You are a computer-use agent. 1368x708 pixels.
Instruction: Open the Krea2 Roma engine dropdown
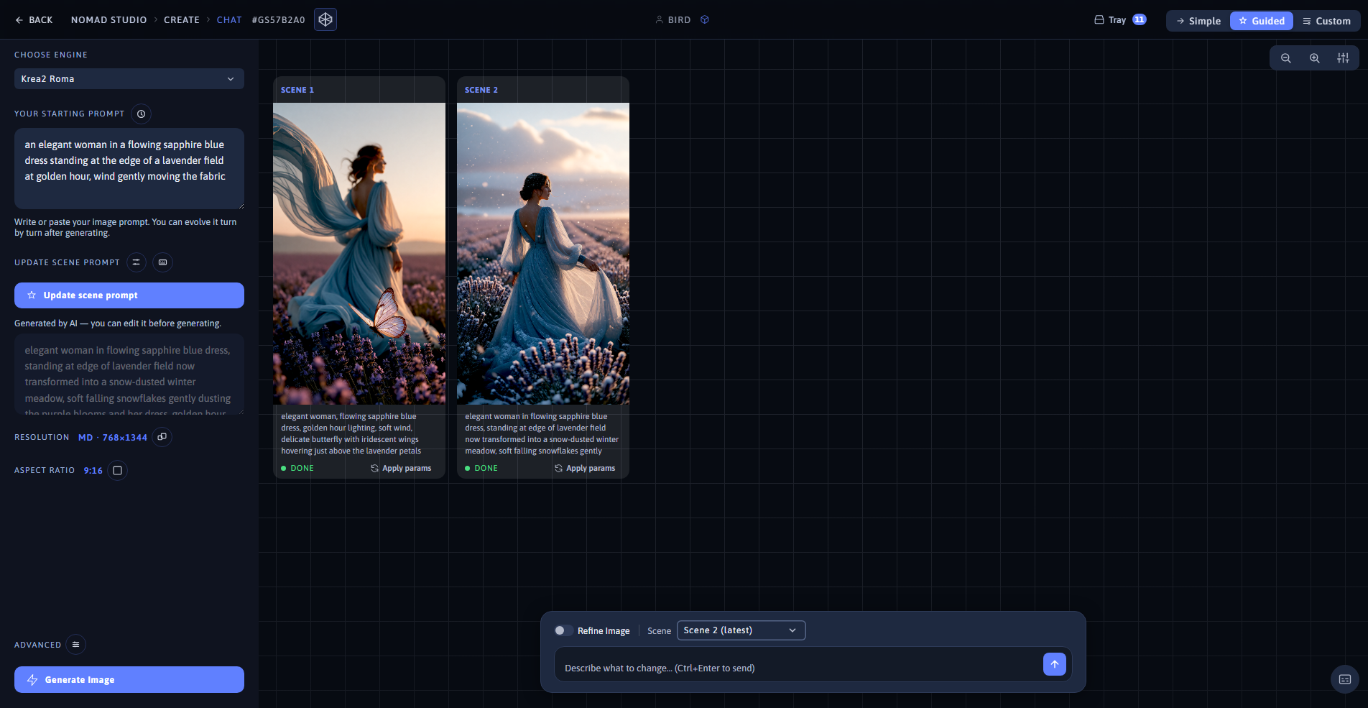[129, 78]
